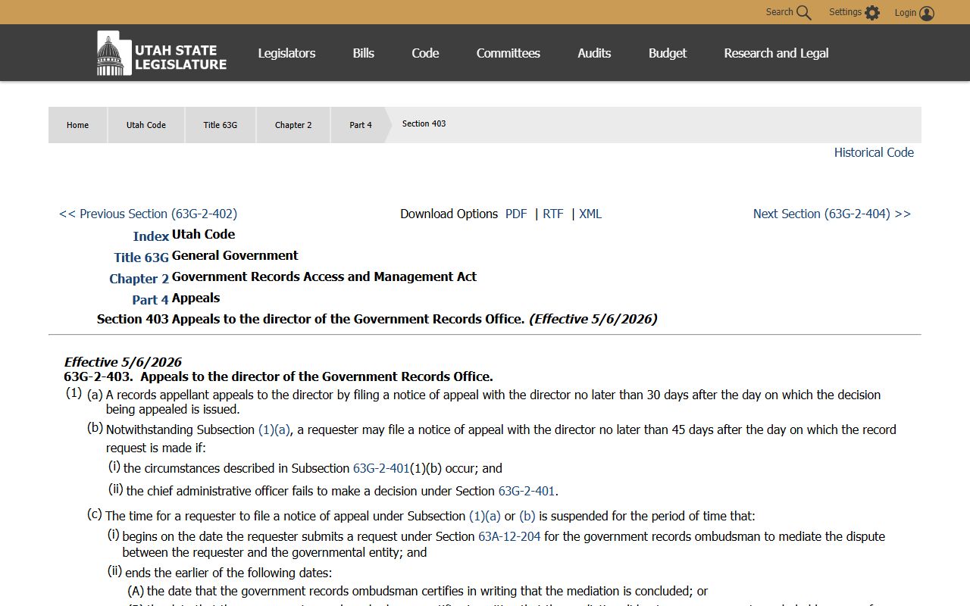Click the search magnifier icon
Image resolution: width=970 pixels, height=606 pixels.
(804, 13)
